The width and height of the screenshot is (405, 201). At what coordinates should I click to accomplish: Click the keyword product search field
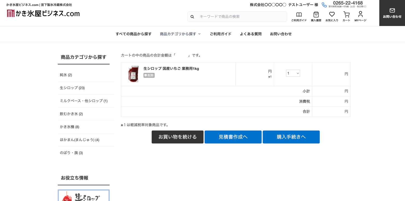tap(241, 17)
